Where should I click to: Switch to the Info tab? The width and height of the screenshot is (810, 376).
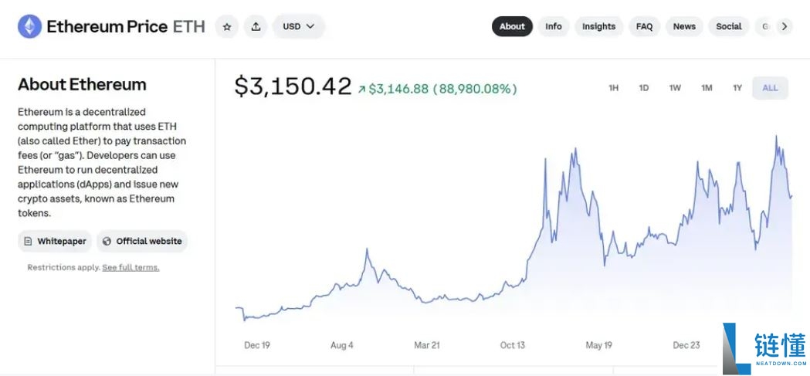(554, 26)
